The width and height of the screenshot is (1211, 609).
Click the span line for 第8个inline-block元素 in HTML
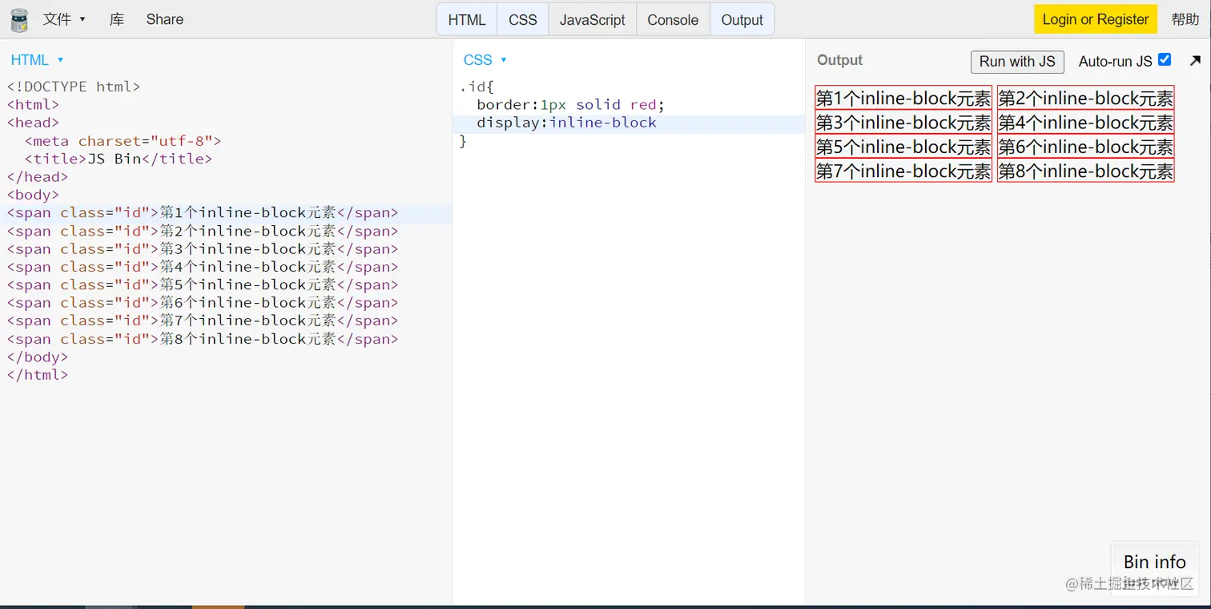tap(203, 339)
